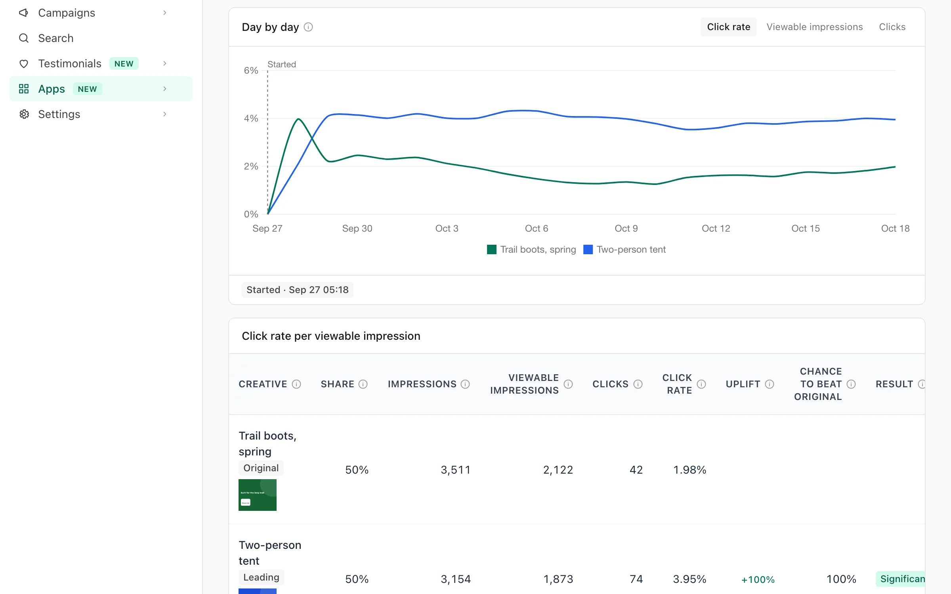The height and width of the screenshot is (594, 951).
Task: Toggle Two-person tent legend swatch
Action: [x=588, y=249]
